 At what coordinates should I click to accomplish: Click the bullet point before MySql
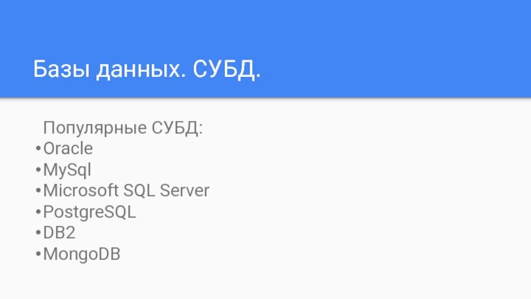point(38,170)
